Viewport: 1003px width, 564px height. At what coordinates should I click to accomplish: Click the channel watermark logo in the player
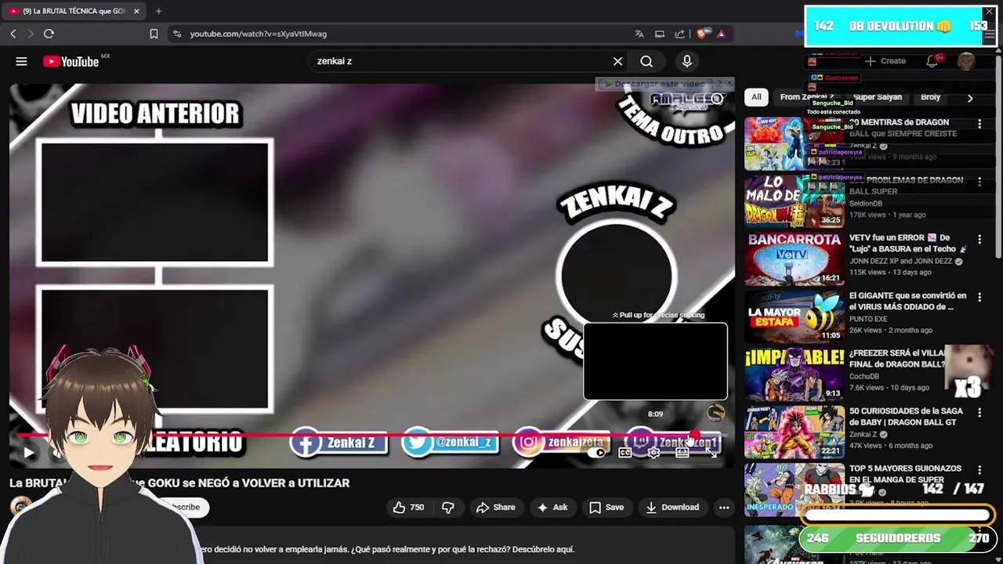715,413
